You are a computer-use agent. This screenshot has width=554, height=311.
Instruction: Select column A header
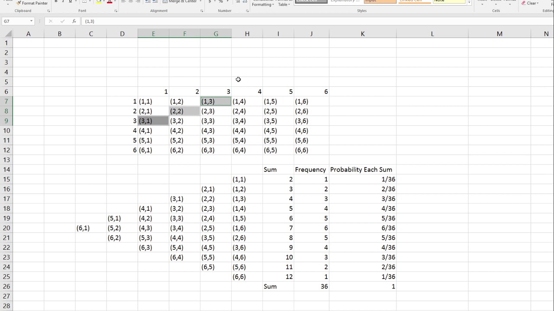coord(29,34)
